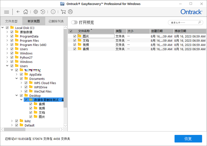Open the hamburger menu
The image size is (207, 146).
[7, 12]
